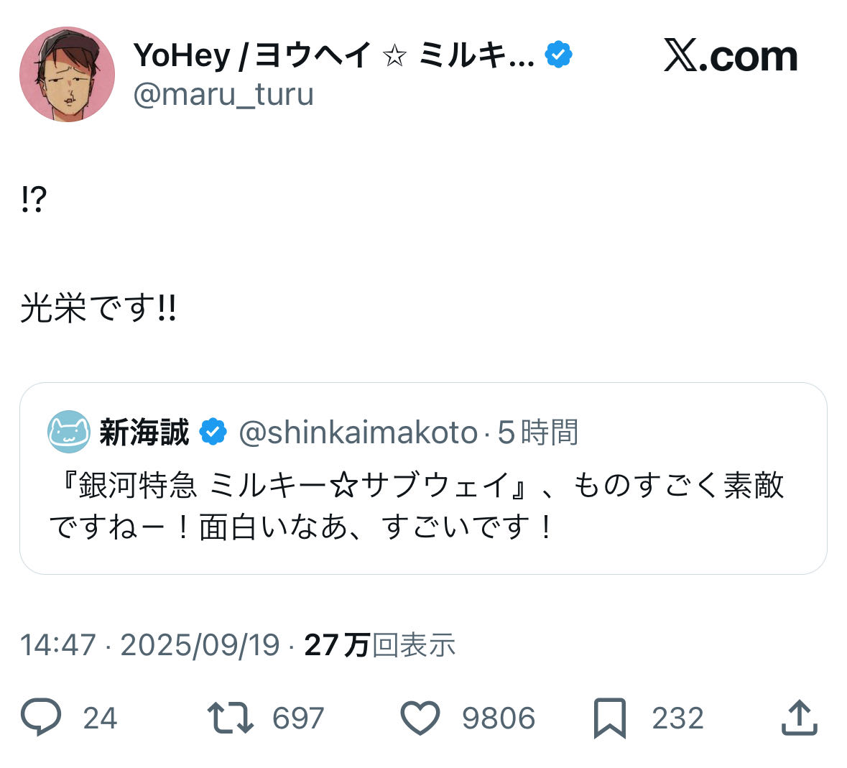Image resolution: width=847 pixels, height=768 pixels.
Task: Click the 9806 likes count
Action: (x=498, y=718)
